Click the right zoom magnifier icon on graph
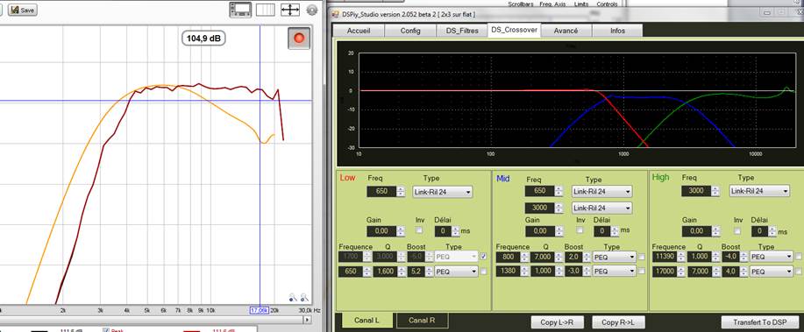This screenshot has height=332, width=804. click(x=304, y=297)
